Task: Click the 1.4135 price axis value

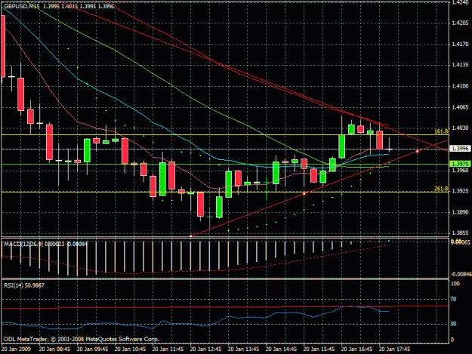Action: coord(461,65)
